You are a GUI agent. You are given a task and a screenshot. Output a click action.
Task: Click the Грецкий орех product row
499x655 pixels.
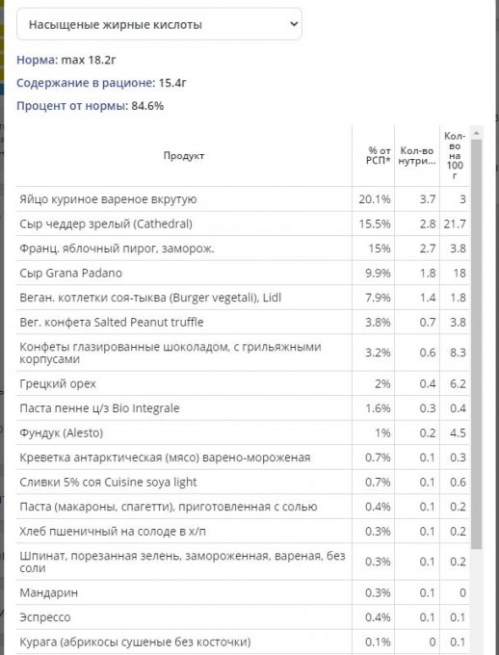[x=243, y=384]
